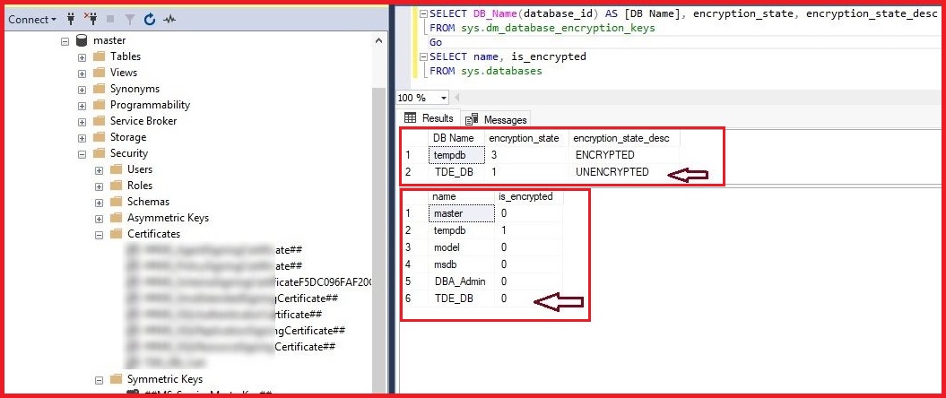Expand the Service Broker folder
Screen dimensions: 946x398
point(82,122)
